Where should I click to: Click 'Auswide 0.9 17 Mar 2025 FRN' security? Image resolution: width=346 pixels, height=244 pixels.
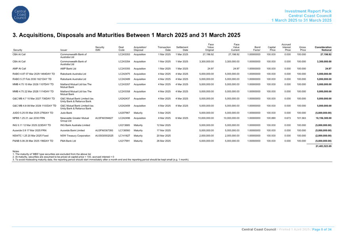tap(30, 131)
